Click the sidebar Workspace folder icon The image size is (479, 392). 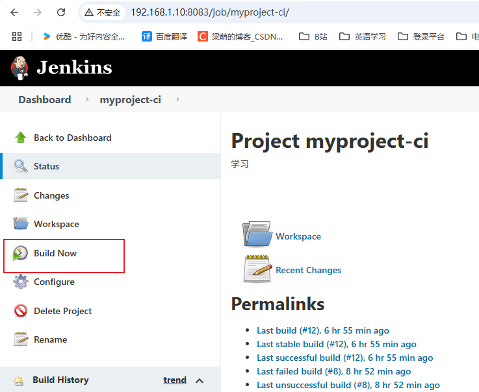(x=20, y=223)
